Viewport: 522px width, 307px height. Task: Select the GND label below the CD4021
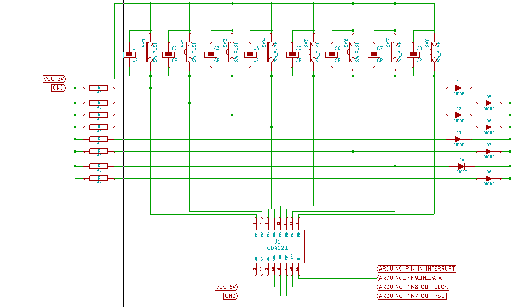231,296
